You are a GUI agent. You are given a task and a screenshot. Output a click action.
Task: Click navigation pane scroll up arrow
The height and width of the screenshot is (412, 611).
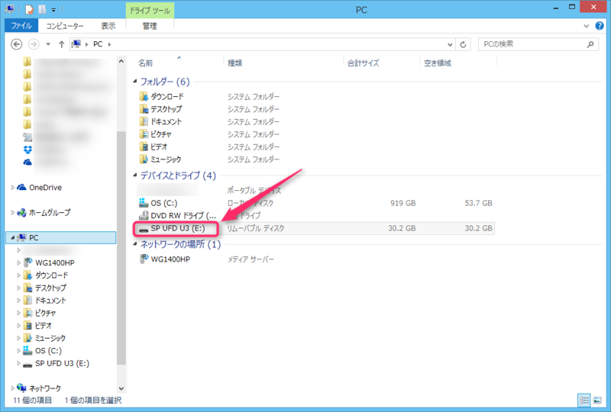pyautogui.click(x=121, y=61)
